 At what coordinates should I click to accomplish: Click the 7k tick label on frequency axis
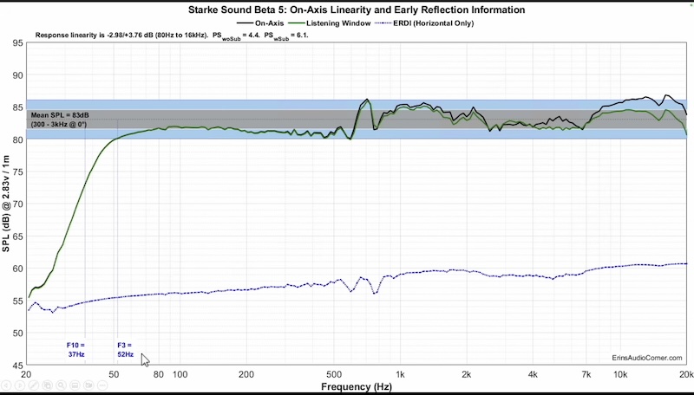(x=586, y=375)
